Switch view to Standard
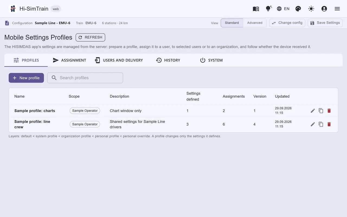The image size is (347, 217). 232,23
